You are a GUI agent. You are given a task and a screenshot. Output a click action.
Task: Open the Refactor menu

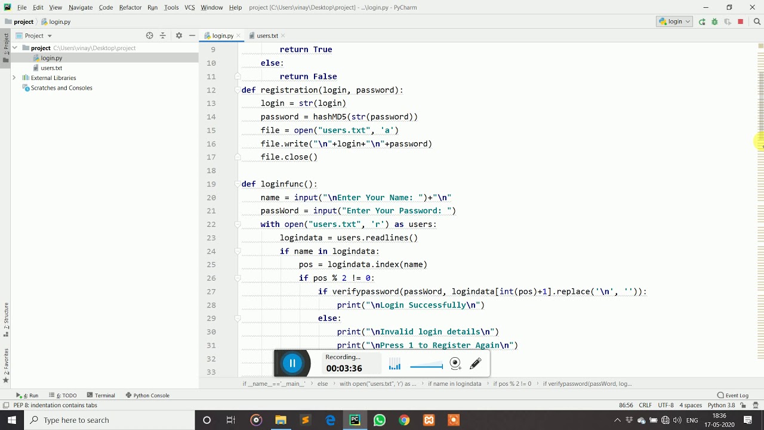130,7
